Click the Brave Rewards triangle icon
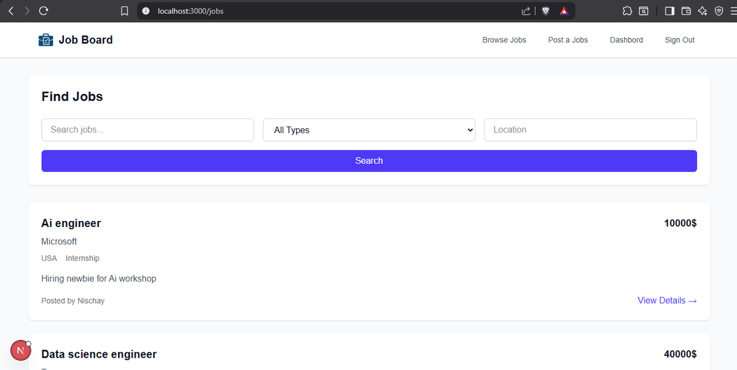The image size is (737, 370). click(x=564, y=10)
